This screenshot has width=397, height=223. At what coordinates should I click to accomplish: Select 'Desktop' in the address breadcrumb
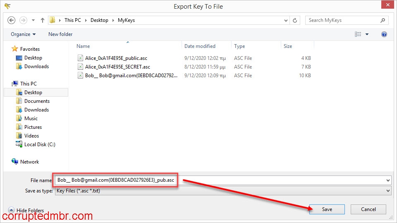tap(99, 20)
